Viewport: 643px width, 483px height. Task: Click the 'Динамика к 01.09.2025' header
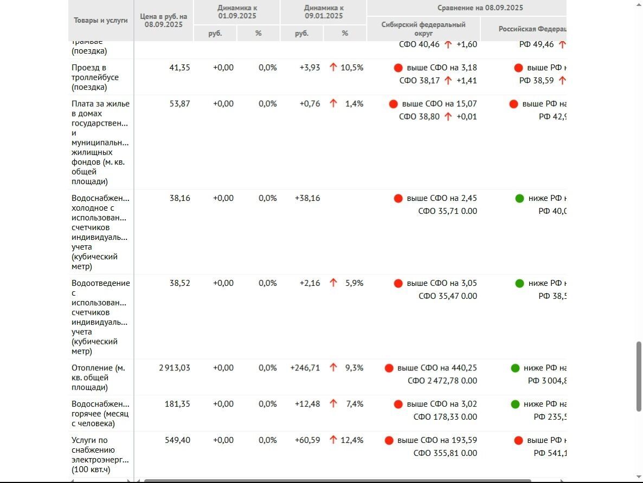click(237, 12)
